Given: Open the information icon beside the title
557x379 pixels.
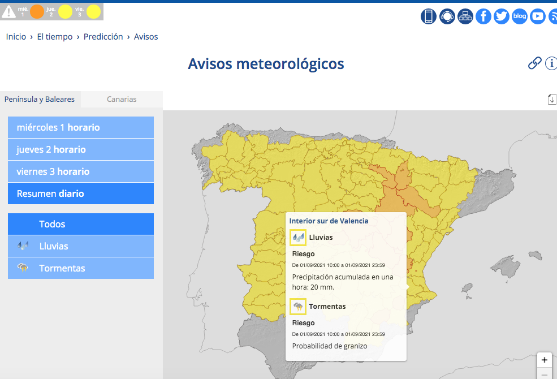Looking at the screenshot, I should pos(551,63).
